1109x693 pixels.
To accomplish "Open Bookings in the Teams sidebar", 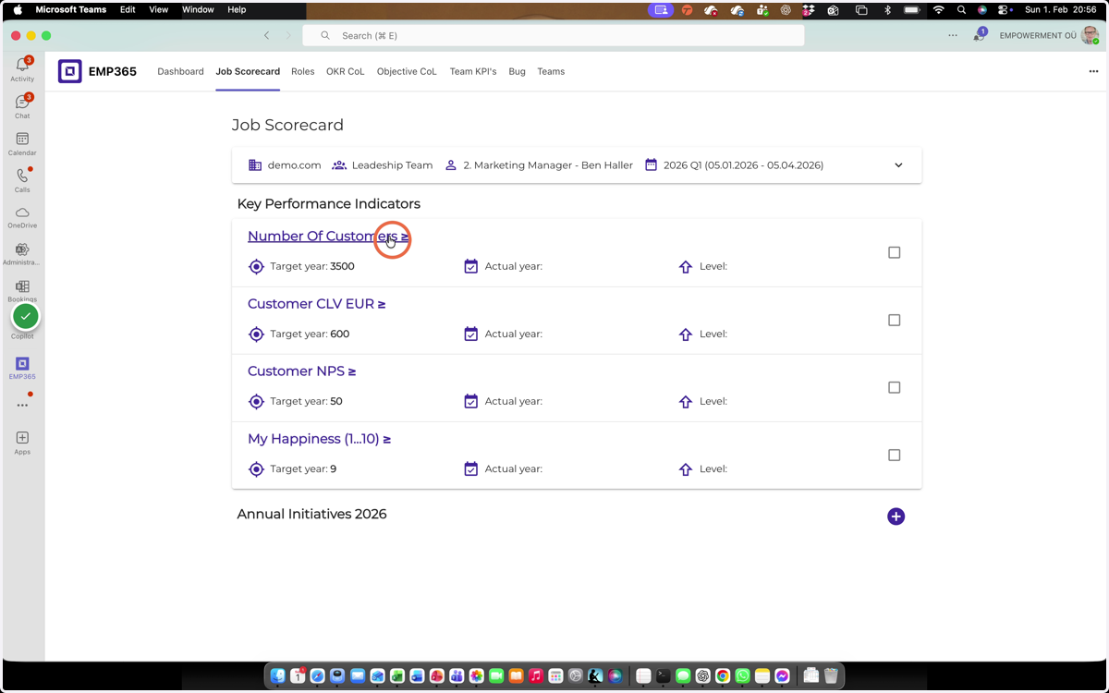I will [22, 291].
